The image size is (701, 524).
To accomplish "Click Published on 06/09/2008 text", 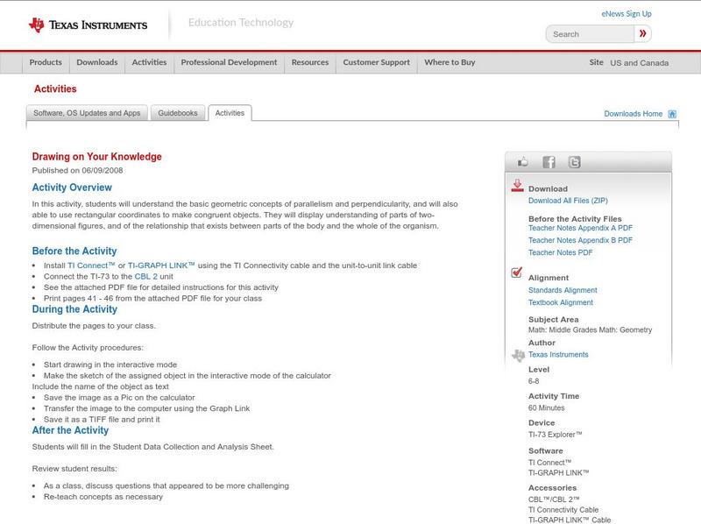I will pos(77,170).
